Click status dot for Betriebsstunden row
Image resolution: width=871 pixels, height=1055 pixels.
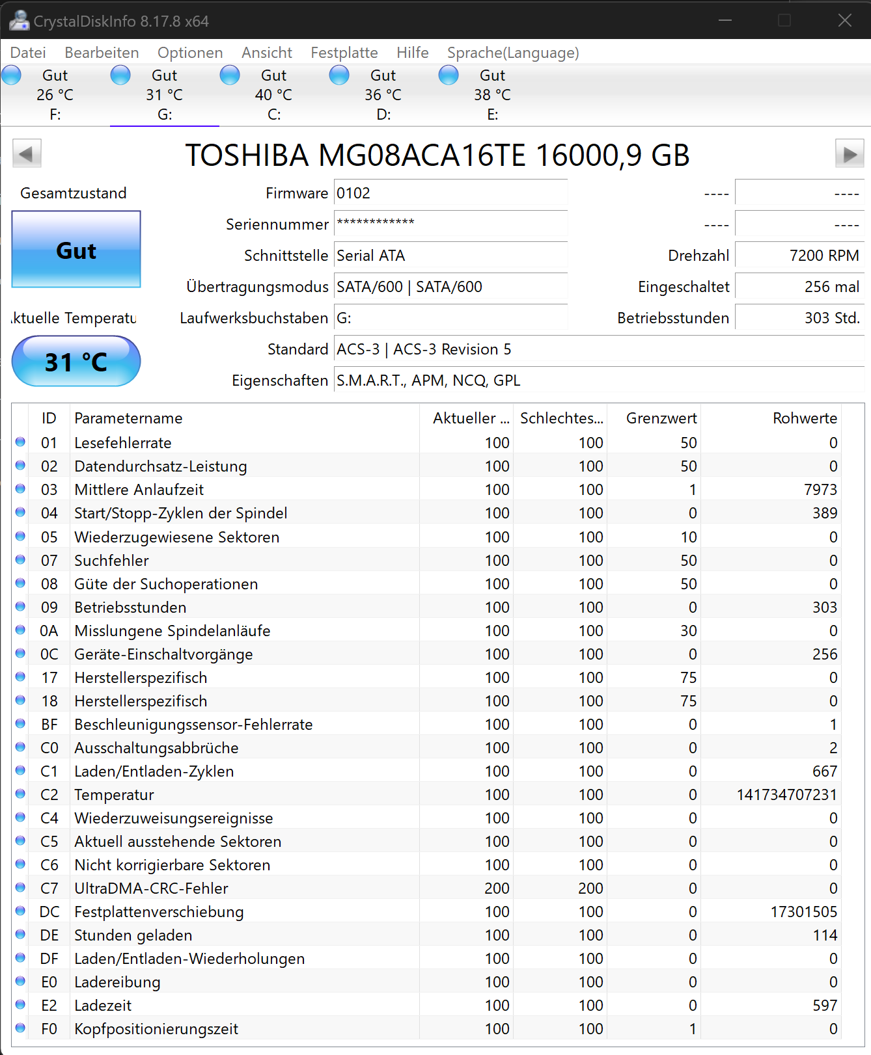(x=20, y=606)
